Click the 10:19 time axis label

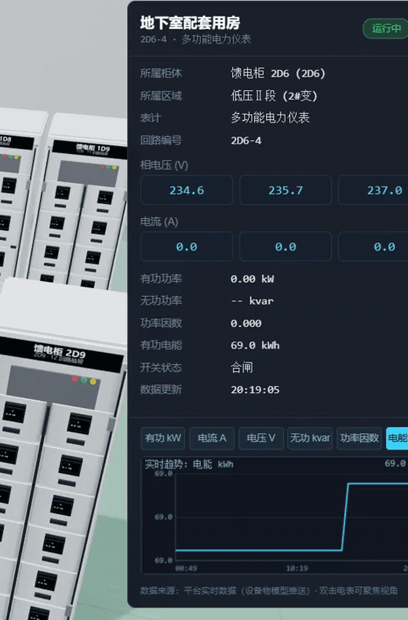click(297, 568)
